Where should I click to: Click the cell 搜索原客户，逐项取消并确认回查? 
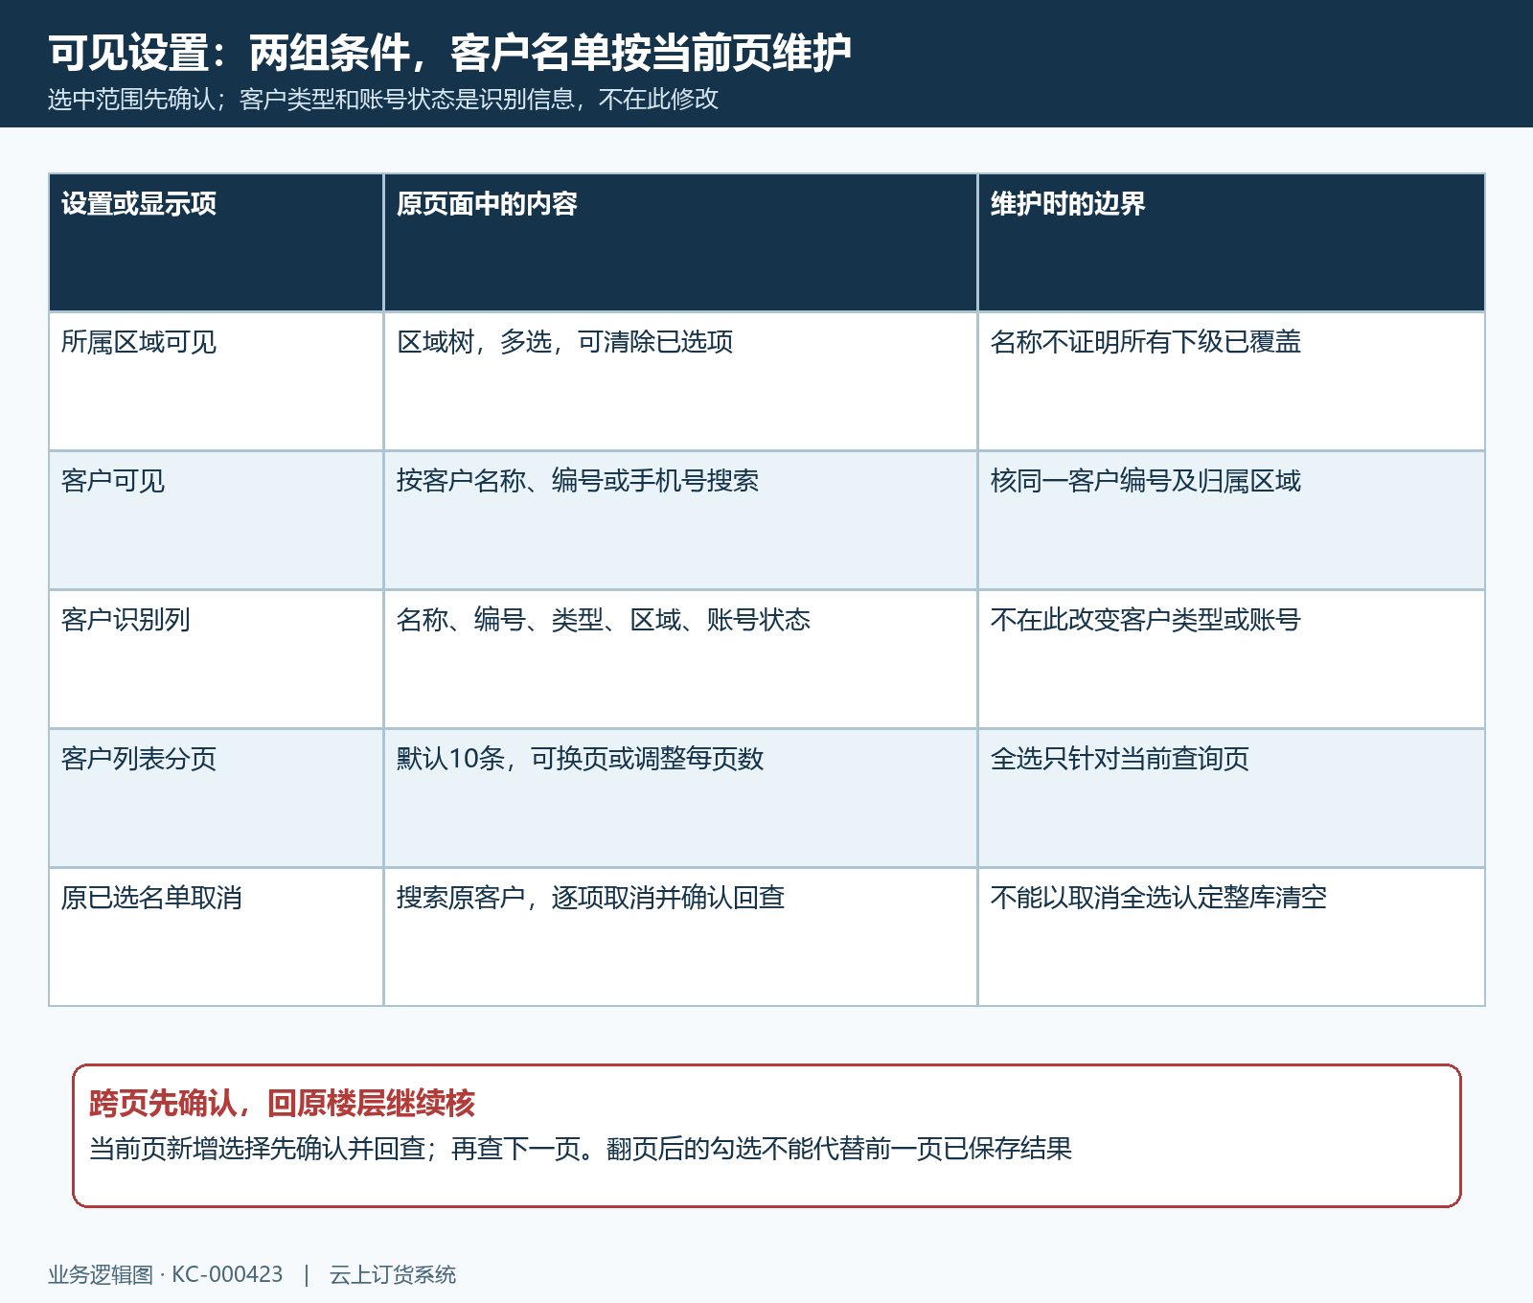[680, 937]
